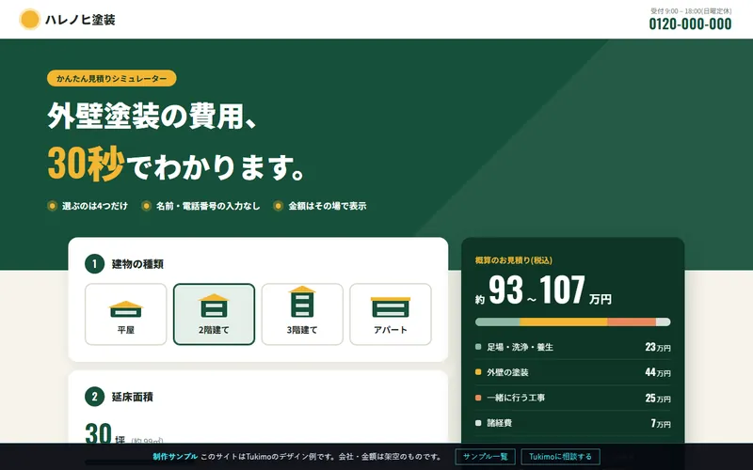Click the ハレノヒ塗装 brand name
This screenshot has width=753, height=470.
(80, 20)
